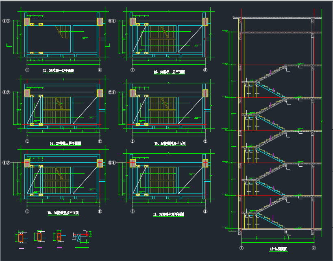Select the 楼梯六层平面图 drawing title
The image size is (333, 261).
click(169, 215)
